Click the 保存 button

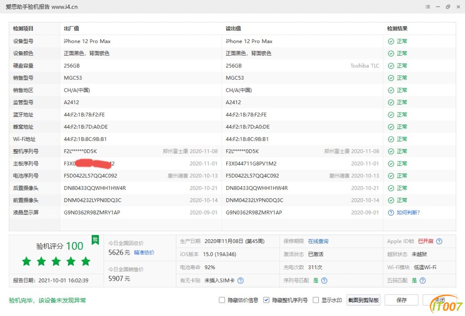pyautogui.click(x=401, y=300)
